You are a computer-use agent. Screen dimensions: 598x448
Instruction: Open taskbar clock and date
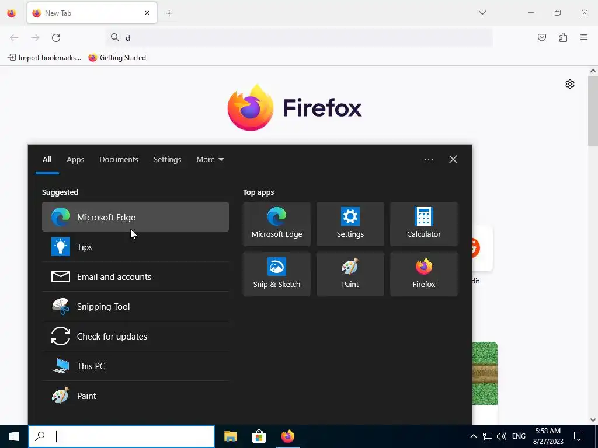[548, 436]
